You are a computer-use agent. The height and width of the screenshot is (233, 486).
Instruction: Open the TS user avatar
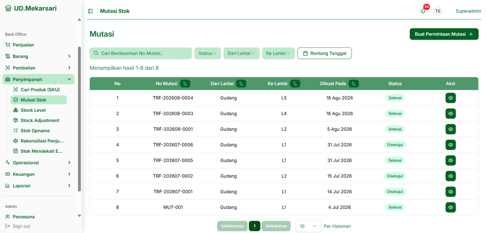click(x=438, y=11)
